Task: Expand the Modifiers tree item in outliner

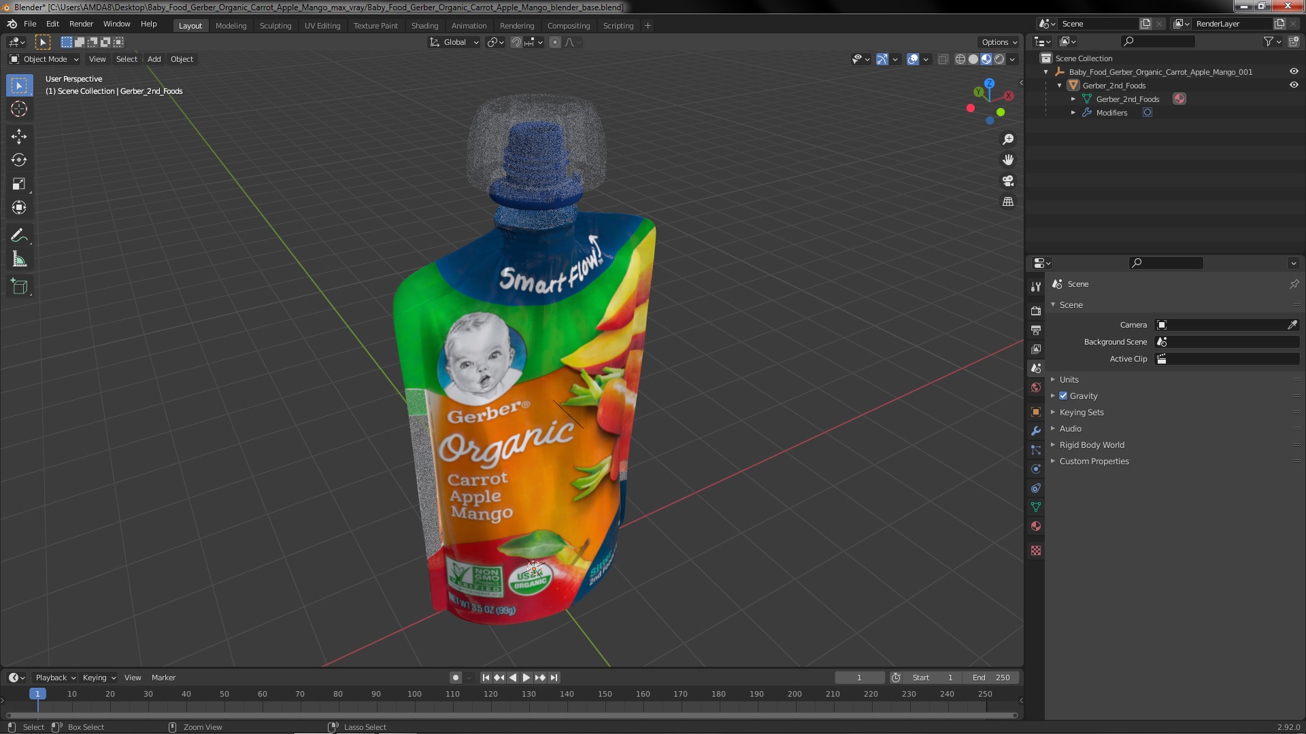Action: tap(1073, 113)
